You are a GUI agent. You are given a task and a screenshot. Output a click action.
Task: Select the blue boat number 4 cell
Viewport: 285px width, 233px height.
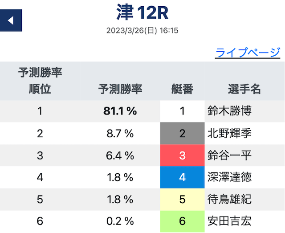182,177
